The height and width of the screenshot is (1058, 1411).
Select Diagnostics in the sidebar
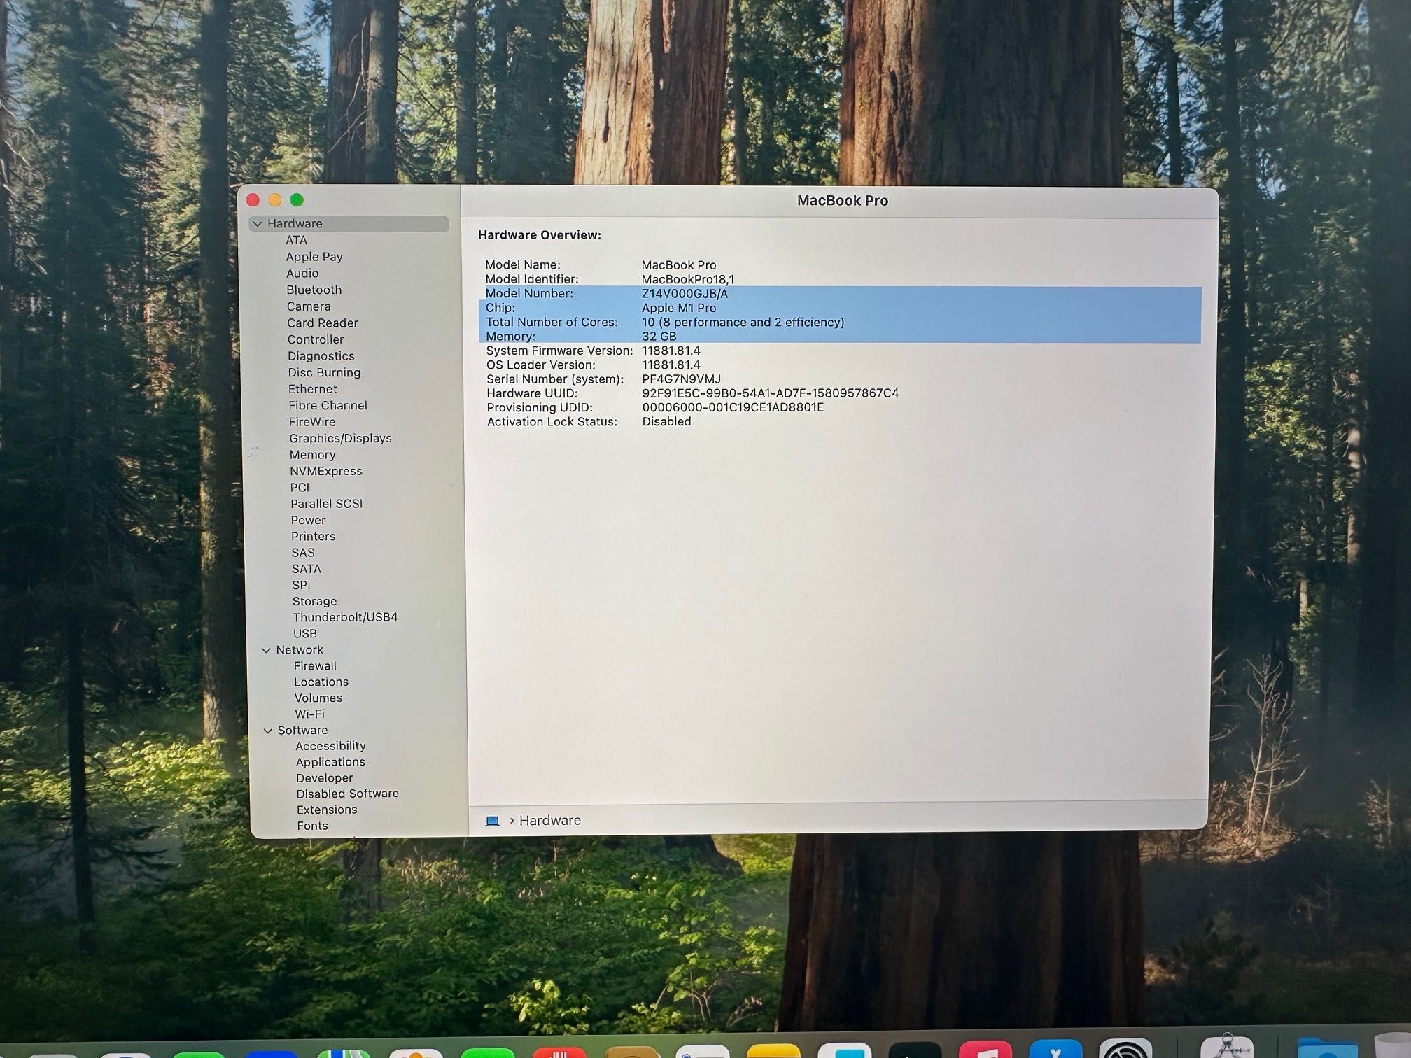click(321, 356)
